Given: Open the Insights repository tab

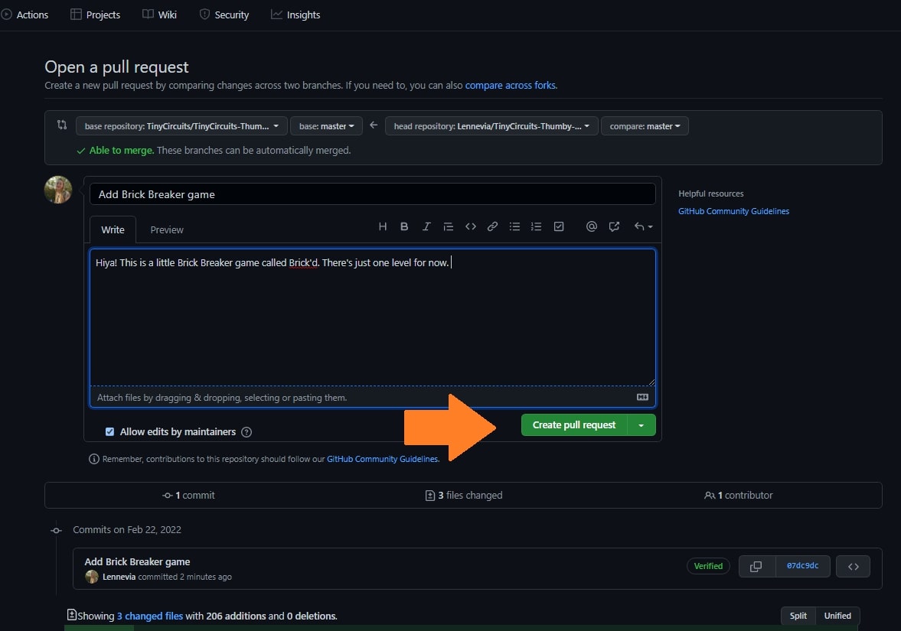Looking at the screenshot, I should pyautogui.click(x=295, y=15).
